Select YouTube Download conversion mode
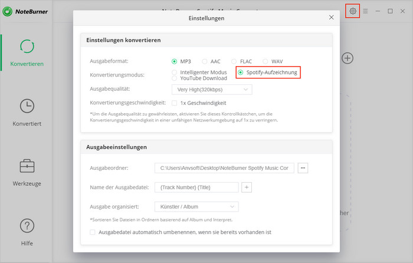The width and height of the screenshot is (413, 263). tap(174, 78)
